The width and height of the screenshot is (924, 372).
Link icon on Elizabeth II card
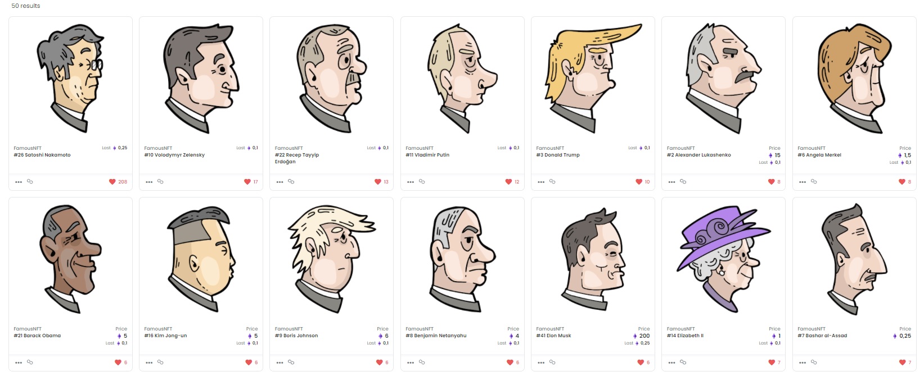click(x=683, y=362)
